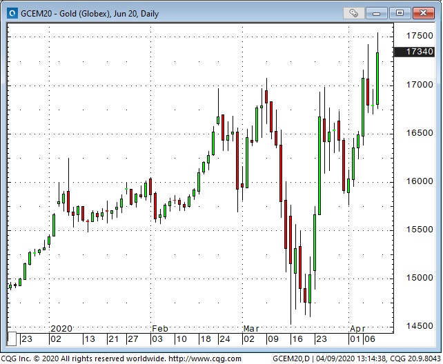Click the 17340 current price label
The width and height of the screenshot is (443, 364).
point(414,52)
